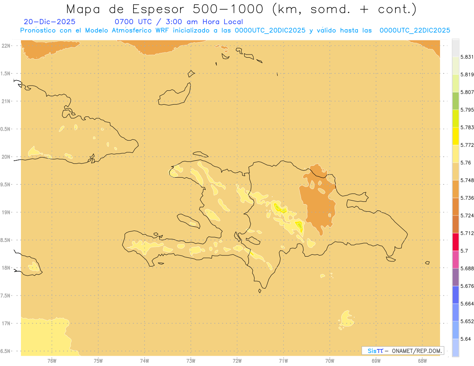Click the legend value 5.76
Viewport: 474px width, 366px height.
point(465,163)
